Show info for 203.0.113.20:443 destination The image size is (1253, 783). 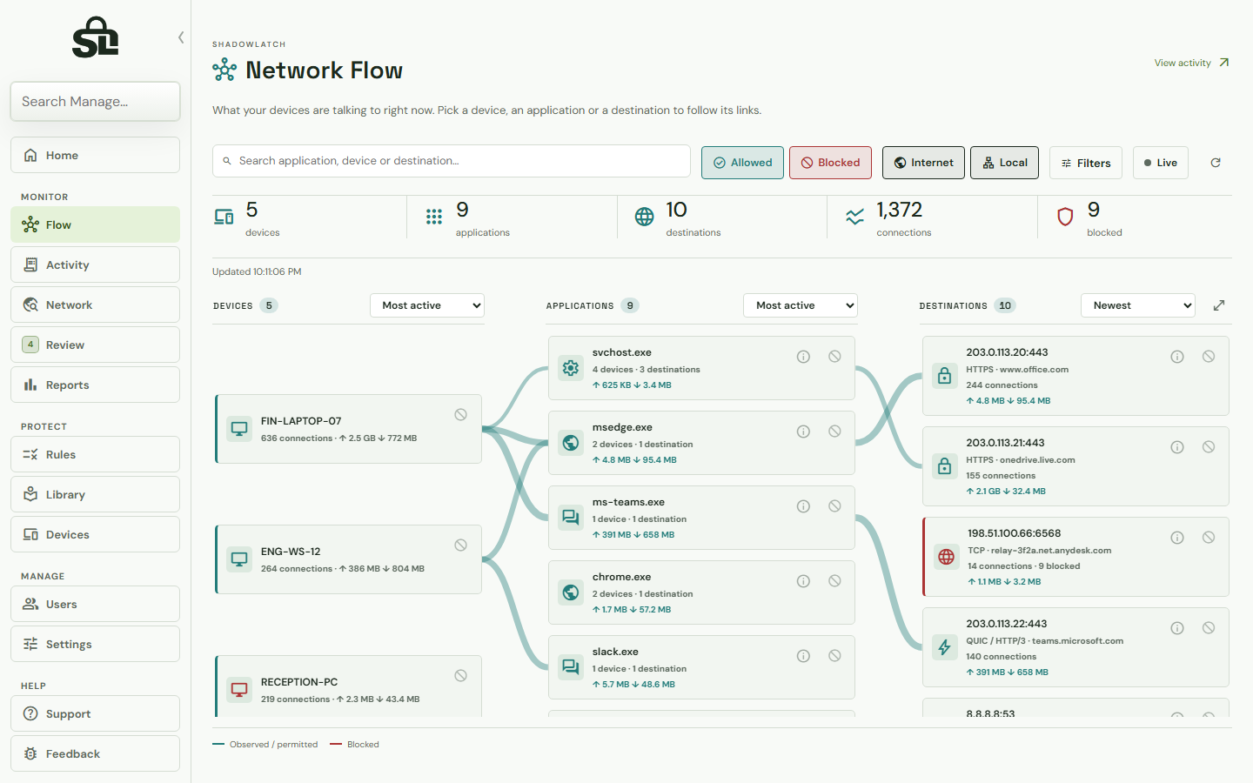1177,357
